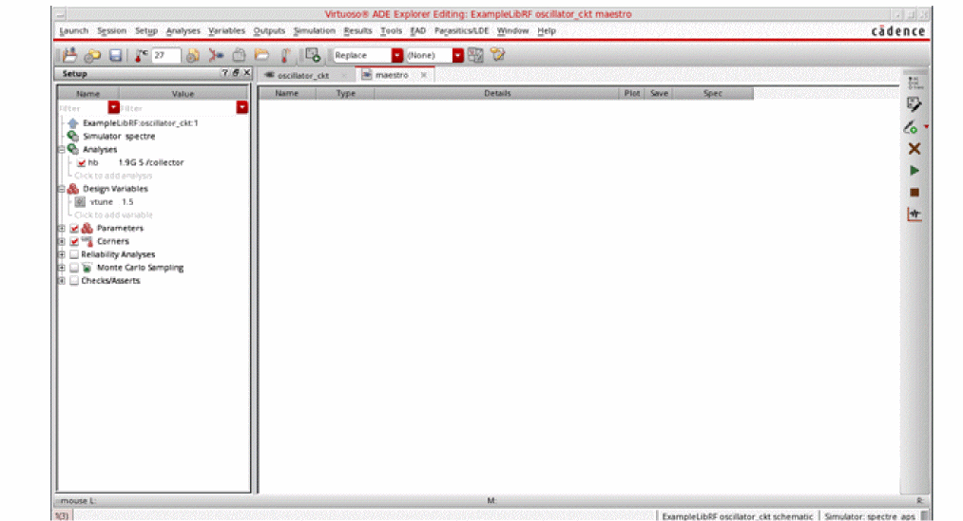963x521 pixels.
Task: Close the Setup panel
Action: pyautogui.click(x=247, y=73)
